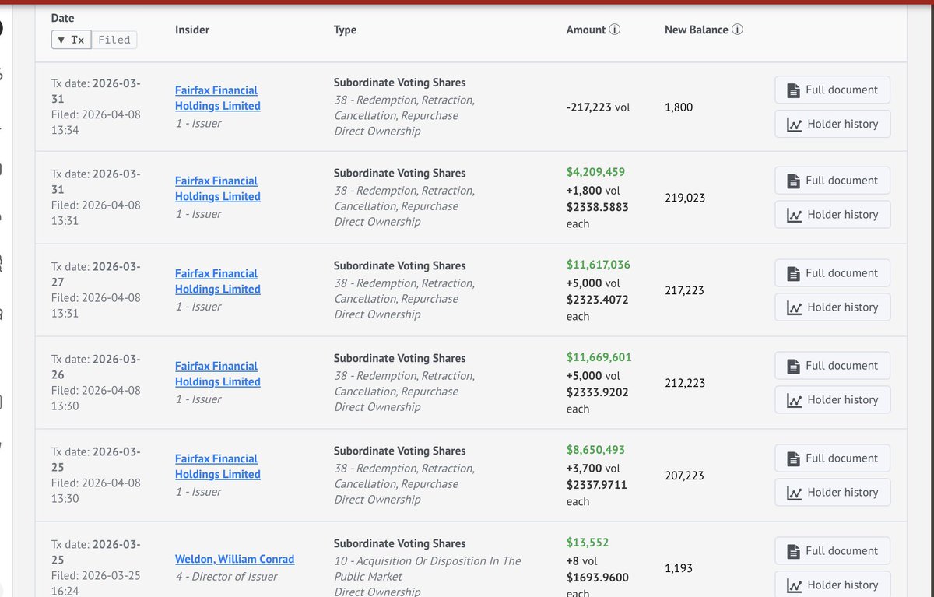Click the $2333.9202 price per share
Image resolution: width=934 pixels, height=597 pixels.
(x=598, y=392)
